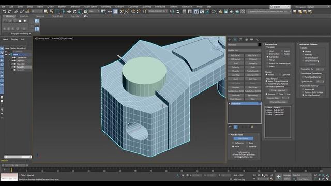Enable the Imprint option

(282, 51)
